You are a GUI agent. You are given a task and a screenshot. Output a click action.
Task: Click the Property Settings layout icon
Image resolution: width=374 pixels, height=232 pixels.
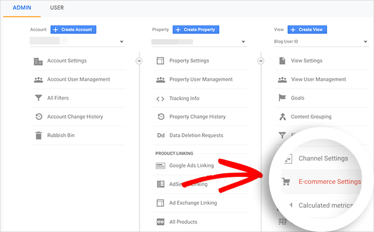(x=160, y=61)
